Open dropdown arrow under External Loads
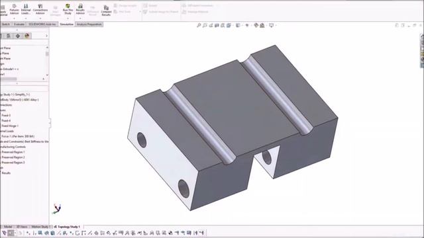This screenshot has width=424, height=238. [x=26, y=19]
